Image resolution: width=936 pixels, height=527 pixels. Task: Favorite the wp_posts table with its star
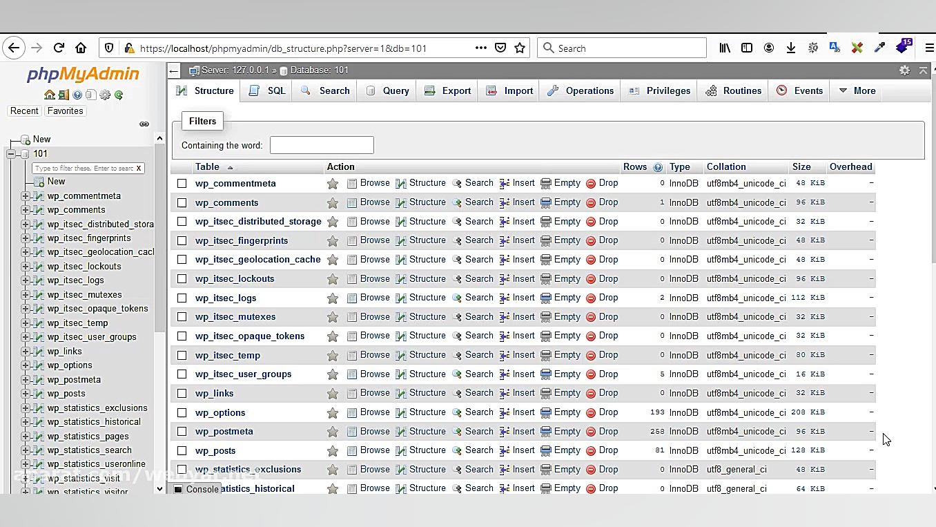pyautogui.click(x=333, y=451)
